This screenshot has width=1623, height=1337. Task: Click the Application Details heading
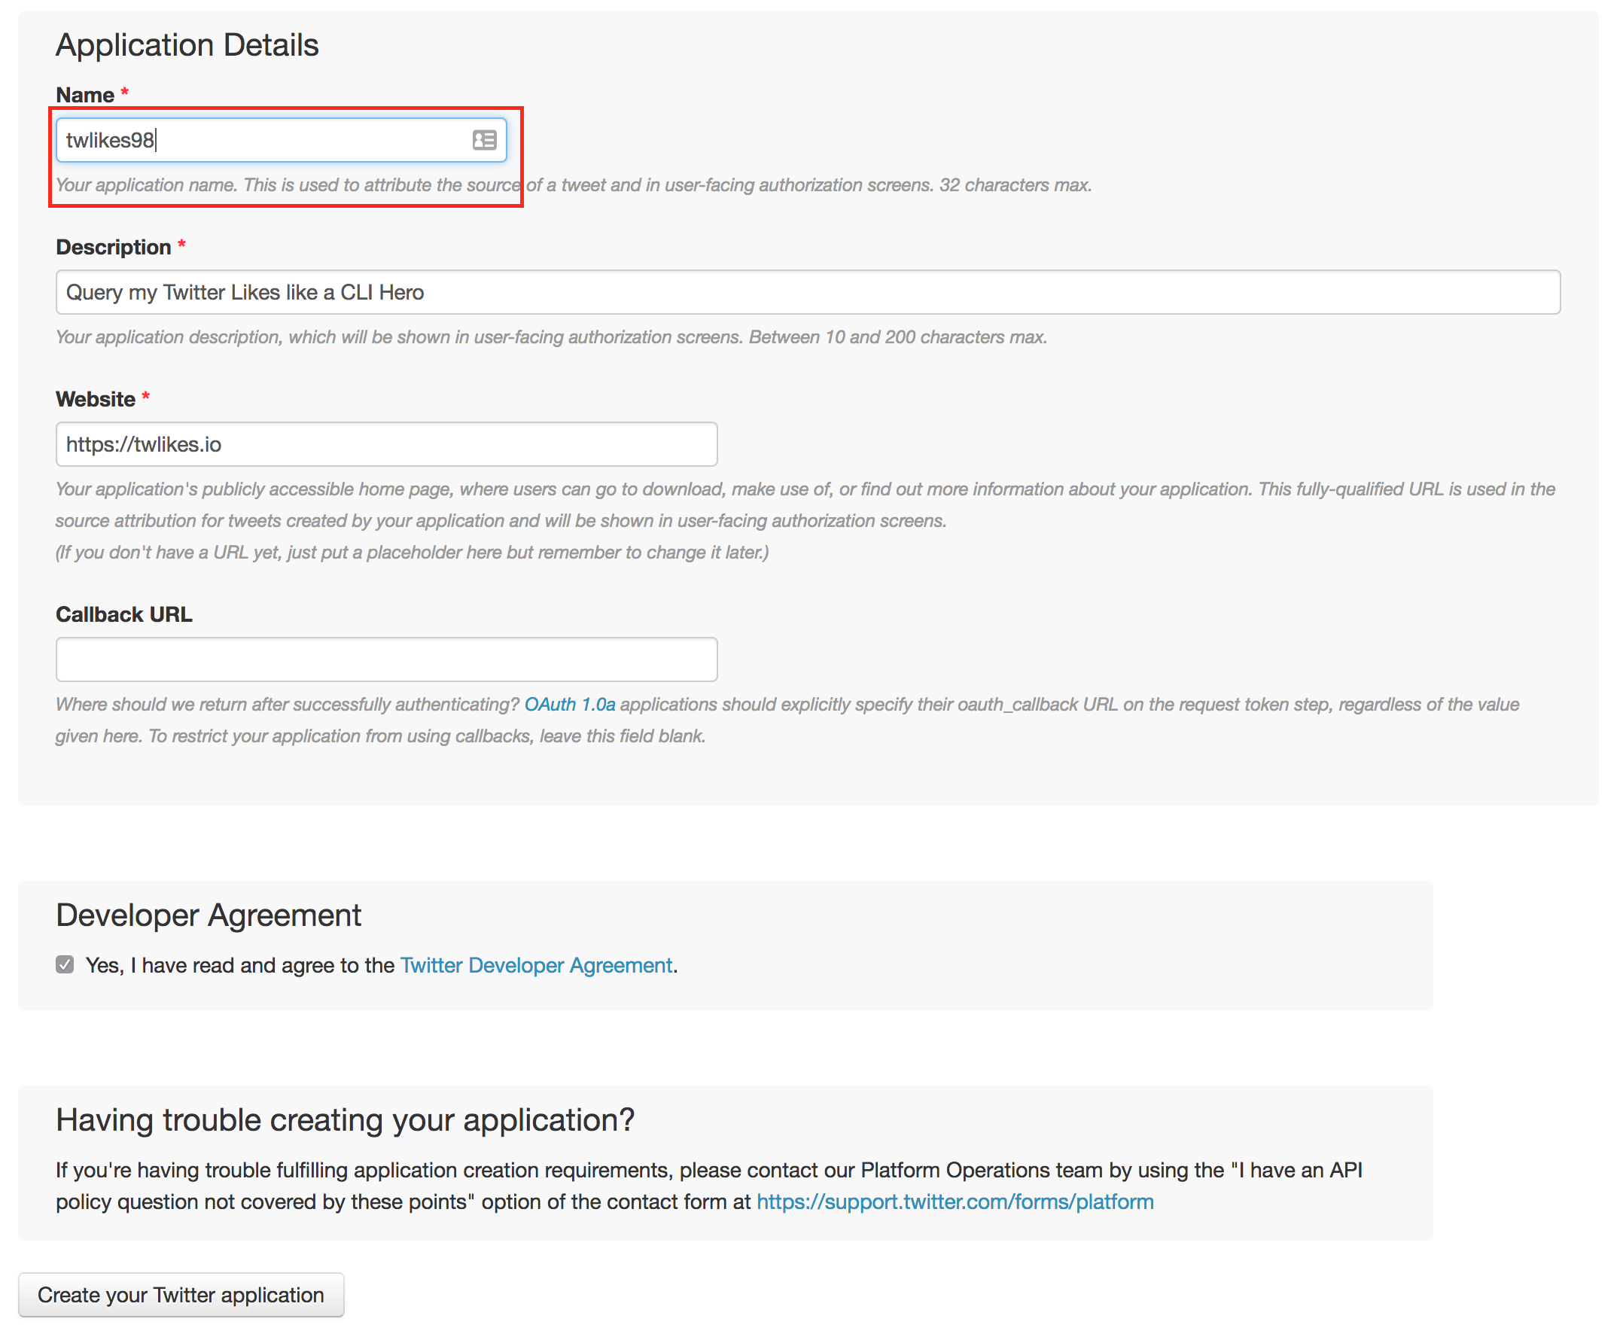tap(187, 44)
